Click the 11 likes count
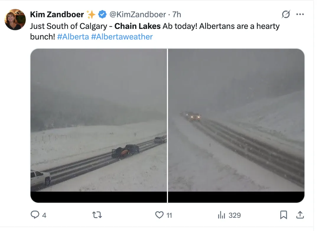 (x=169, y=215)
